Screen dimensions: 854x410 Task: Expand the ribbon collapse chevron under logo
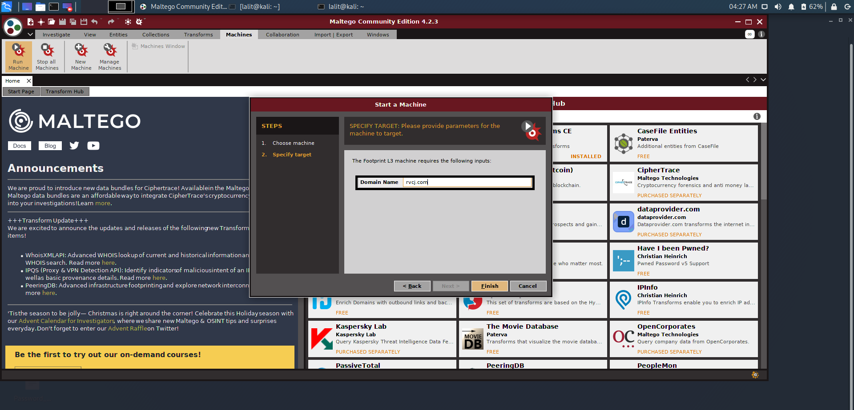point(30,34)
